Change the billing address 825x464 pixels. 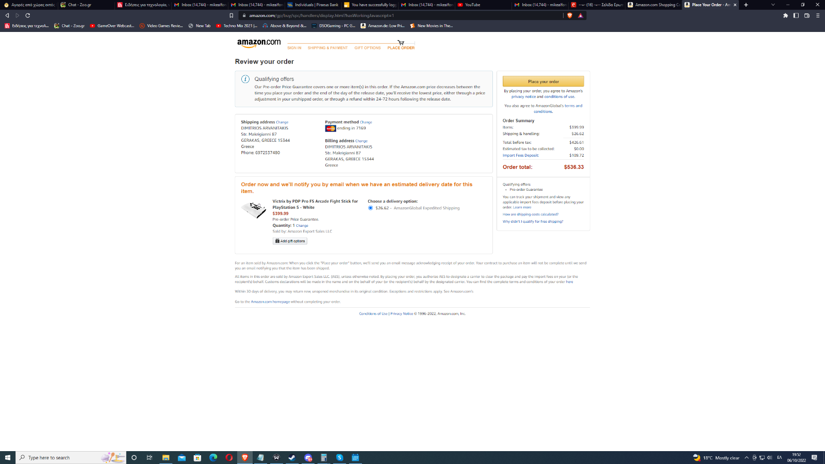361,141
